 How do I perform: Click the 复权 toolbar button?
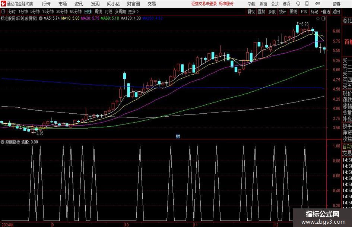[251, 12]
